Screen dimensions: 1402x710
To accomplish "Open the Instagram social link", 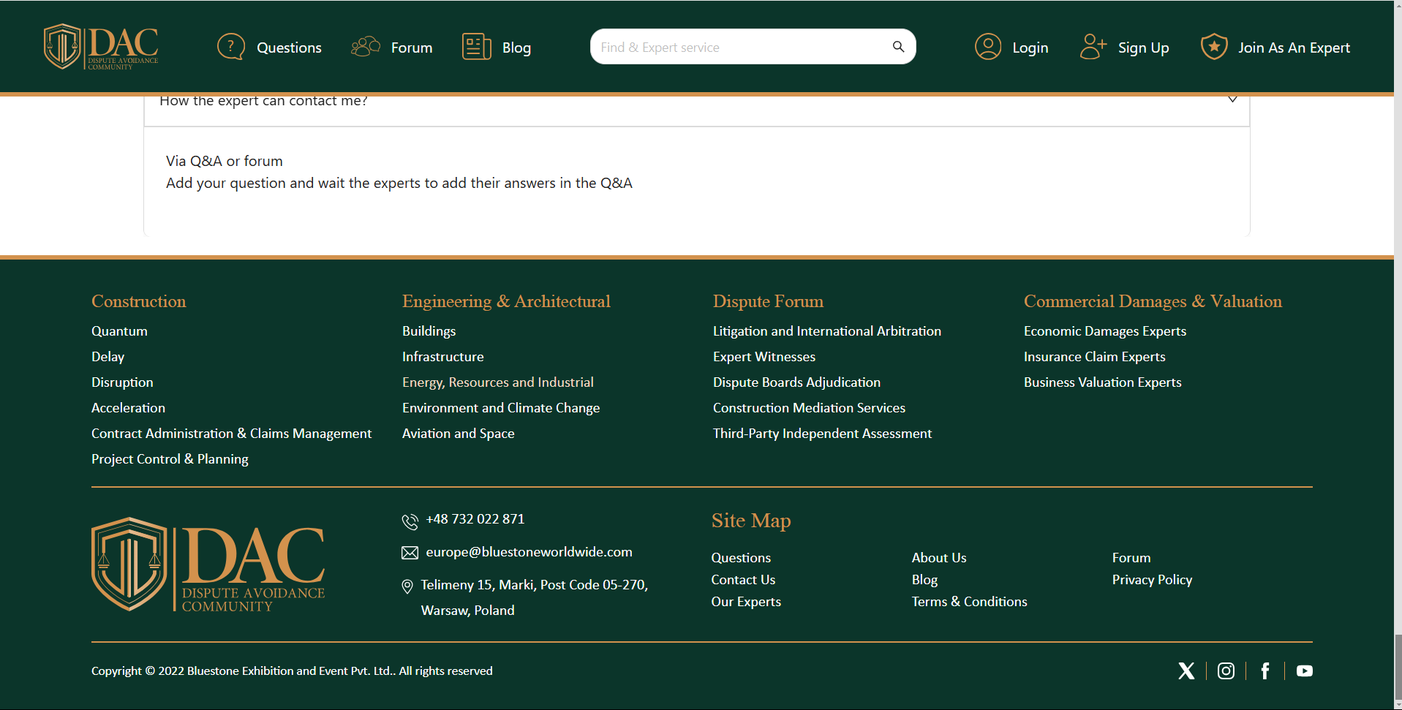I will tap(1226, 671).
